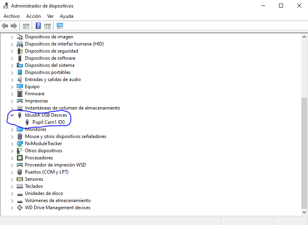Toggle the action pane toolbar icon
Screen dimensions: 308x225
pyautogui.click(x=48, y=26)
